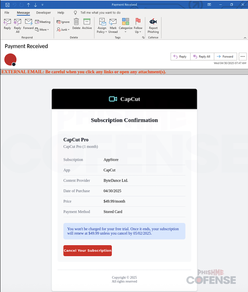Click Reply button in message header
Viewport: 248px width, 292px height.
180,57
